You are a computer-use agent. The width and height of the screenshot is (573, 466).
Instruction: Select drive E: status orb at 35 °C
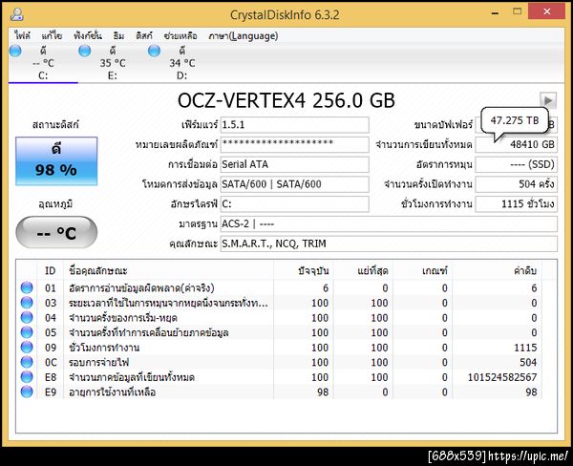(x=85, y=51)
